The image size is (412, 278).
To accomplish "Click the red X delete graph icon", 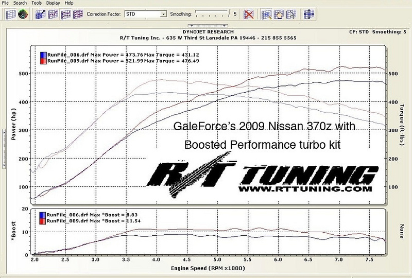I will point(248,14).
